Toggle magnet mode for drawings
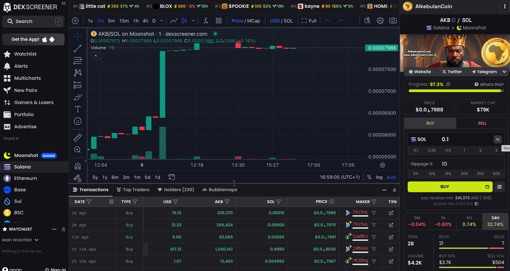The image size is (510, 271). pyautogui.click(x=77, y=166)
